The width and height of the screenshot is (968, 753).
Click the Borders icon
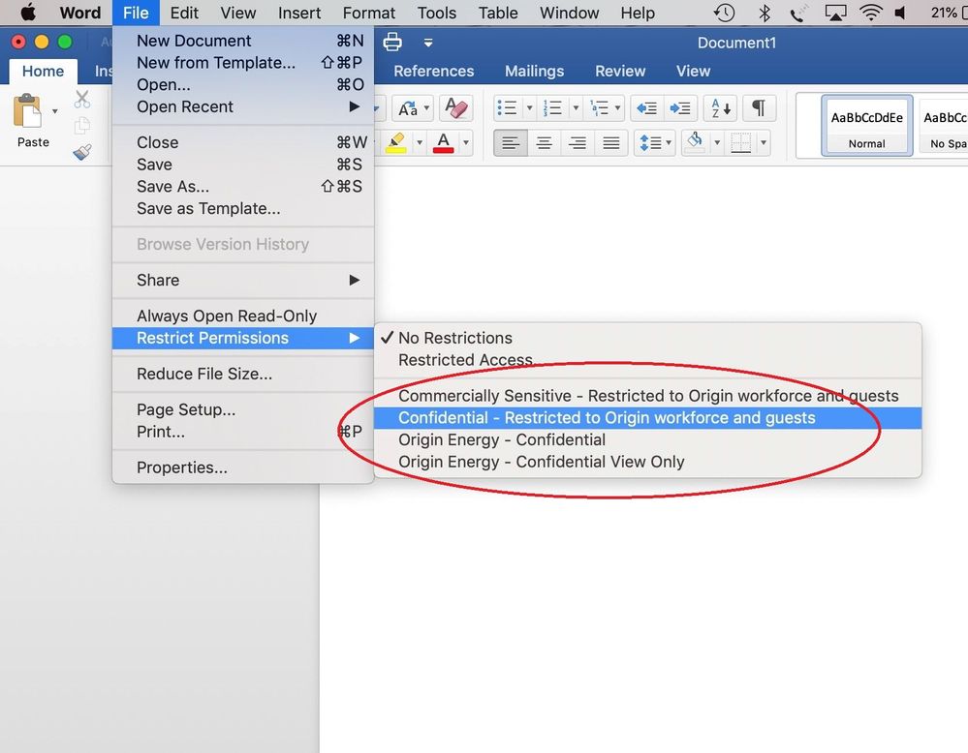click(x=741, y=143)
